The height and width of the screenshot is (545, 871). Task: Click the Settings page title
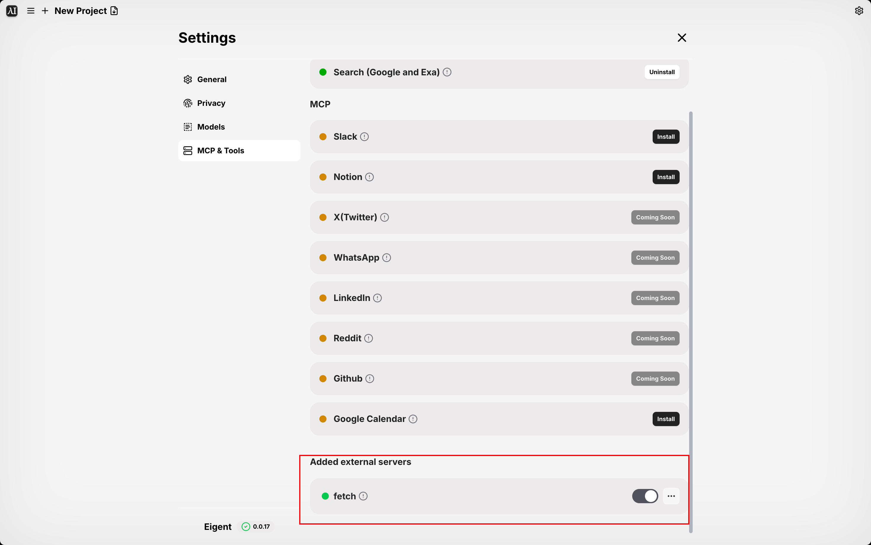pos(207,38)
